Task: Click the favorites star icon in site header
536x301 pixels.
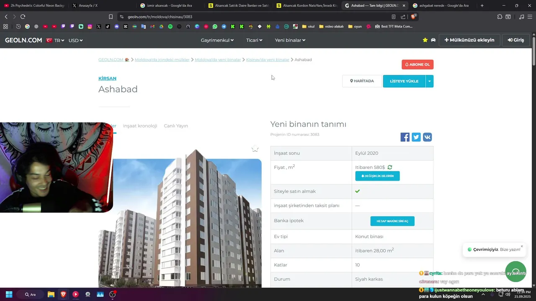Action: point(425,40)
